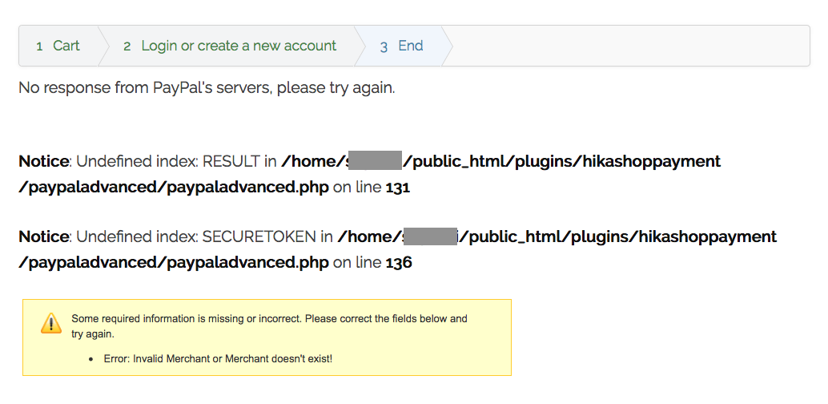The width and height of the screenshot is (828, 404).
Task: Go back to the Cart step
Action: coord(66,46)
